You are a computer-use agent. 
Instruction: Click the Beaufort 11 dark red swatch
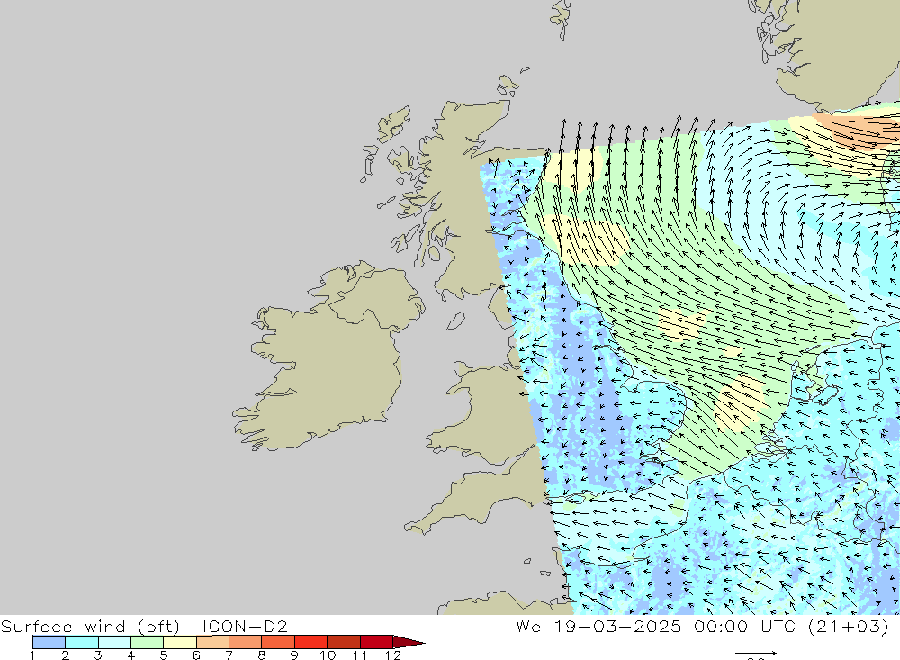[376, 642]
